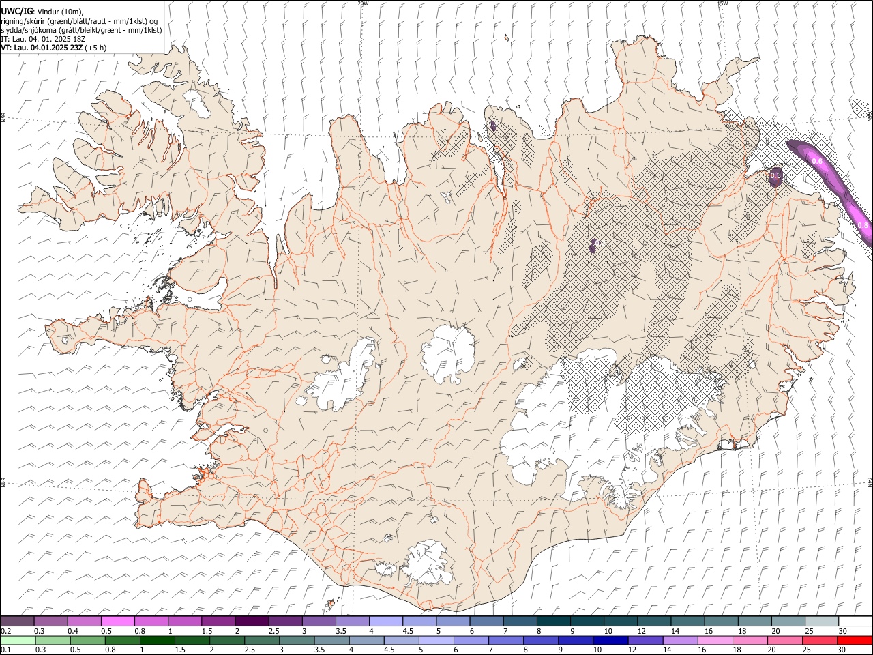
Task: Select the light lavender top-row swatch labeled 4
Action: point(385,621)
